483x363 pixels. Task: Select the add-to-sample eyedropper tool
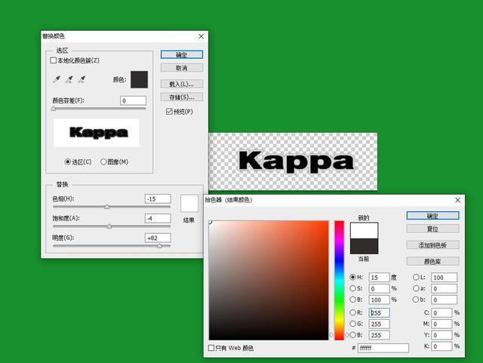(x=69, y=79)
